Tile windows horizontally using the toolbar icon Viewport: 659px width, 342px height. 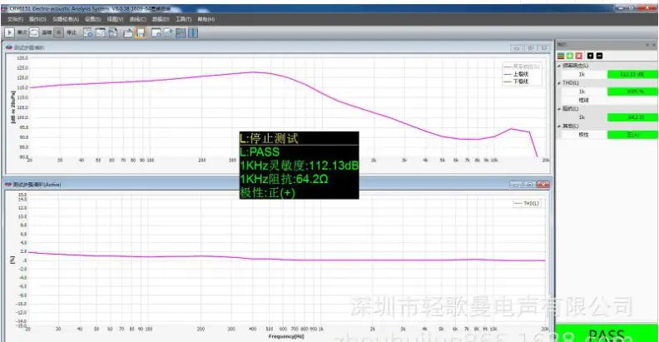(x=181, y=32)
